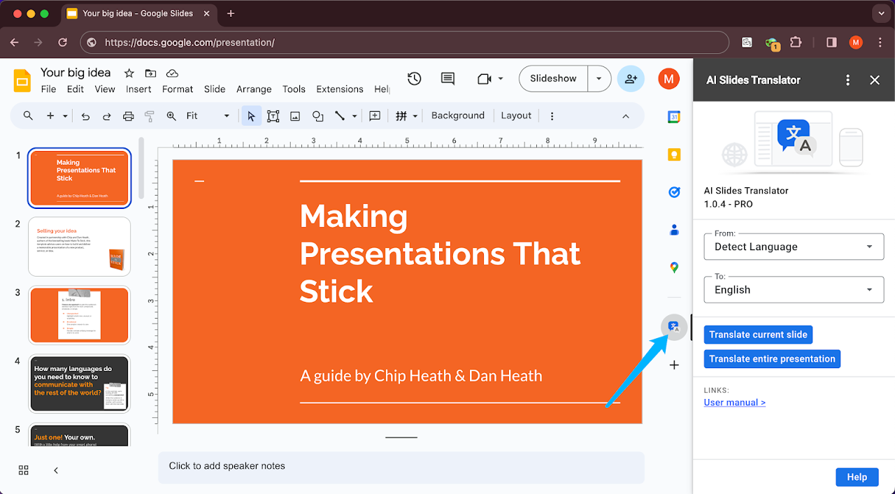Select slide 2 thumbnail Selling your idea

(79, 247)
